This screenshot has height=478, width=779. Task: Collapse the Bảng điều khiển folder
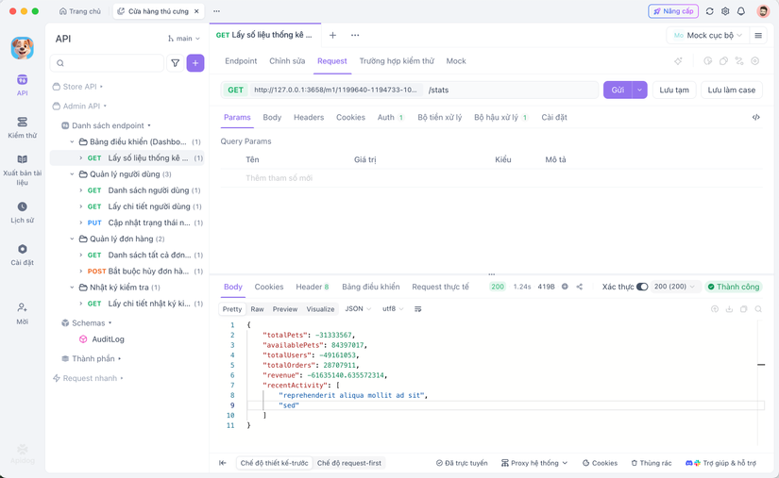pyautogui.click(x=72, y=141)
